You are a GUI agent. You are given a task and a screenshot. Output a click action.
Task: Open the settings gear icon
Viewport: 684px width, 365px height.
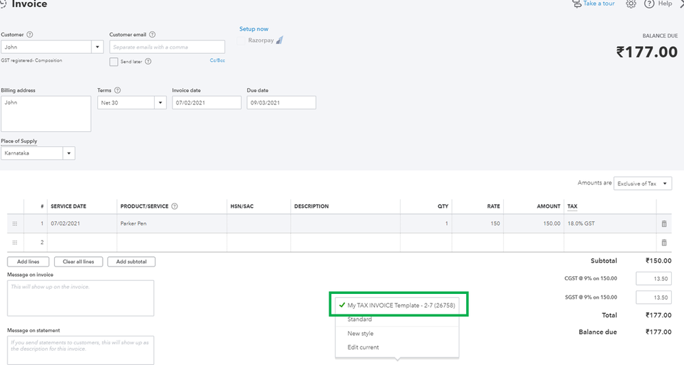coord(631,4)
